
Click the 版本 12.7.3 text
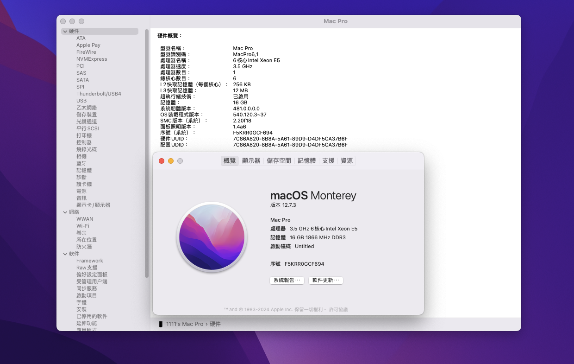(x=283, y=205)
